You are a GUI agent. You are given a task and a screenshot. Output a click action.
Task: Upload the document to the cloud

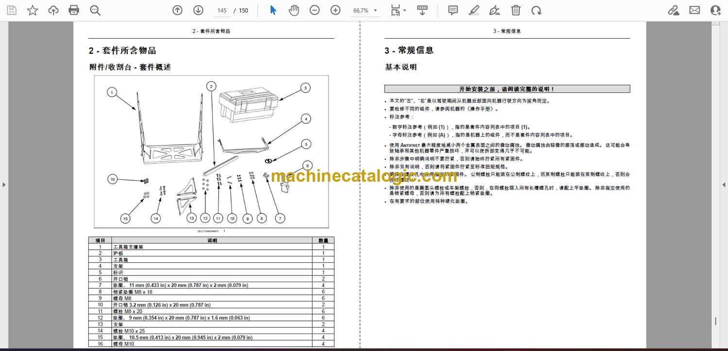point(53,10)
